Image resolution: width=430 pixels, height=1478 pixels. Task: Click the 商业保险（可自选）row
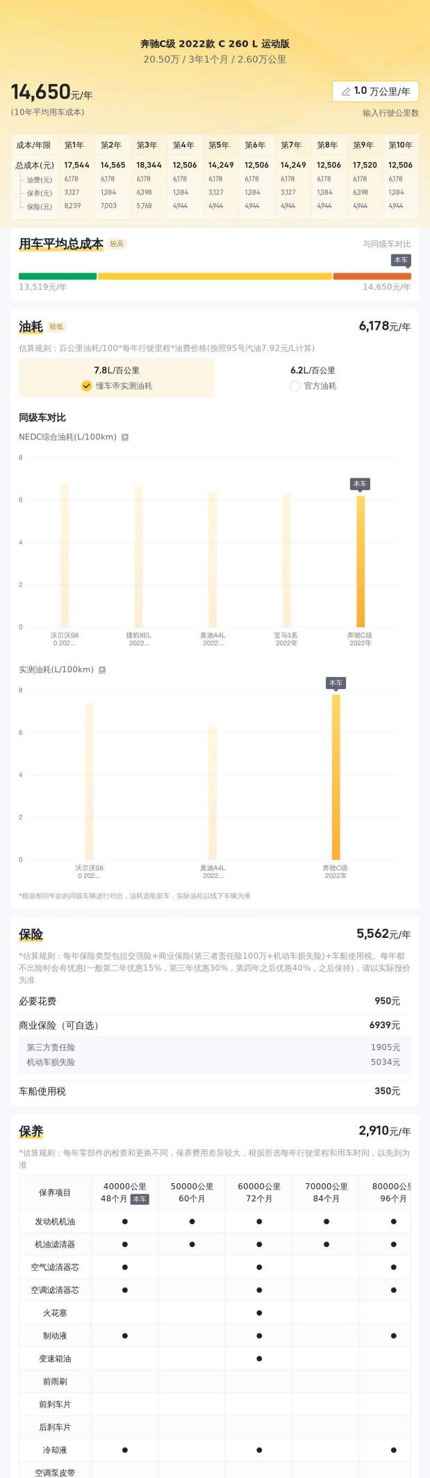[x=215, y=1025]
